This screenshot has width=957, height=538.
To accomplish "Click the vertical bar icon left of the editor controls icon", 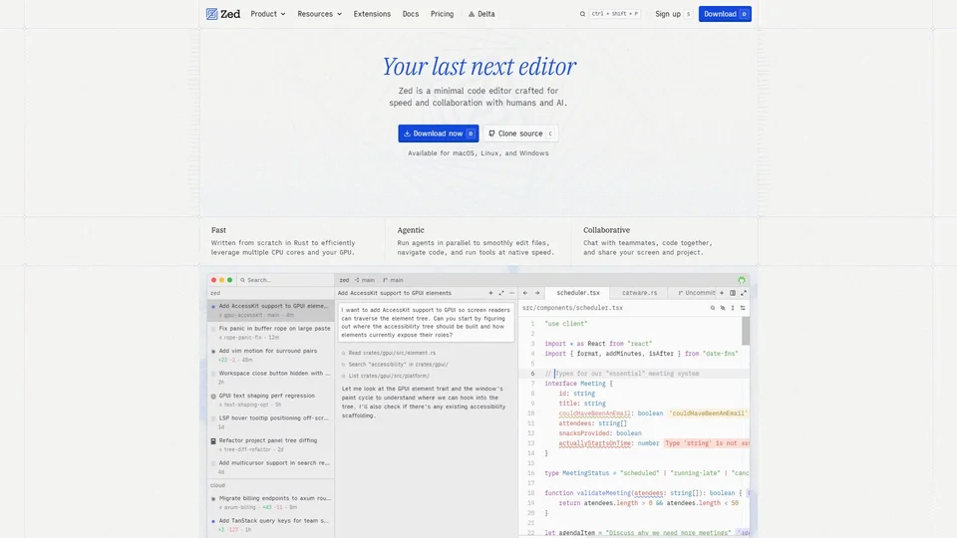I will pyautogui.click(x=733, y=308).
